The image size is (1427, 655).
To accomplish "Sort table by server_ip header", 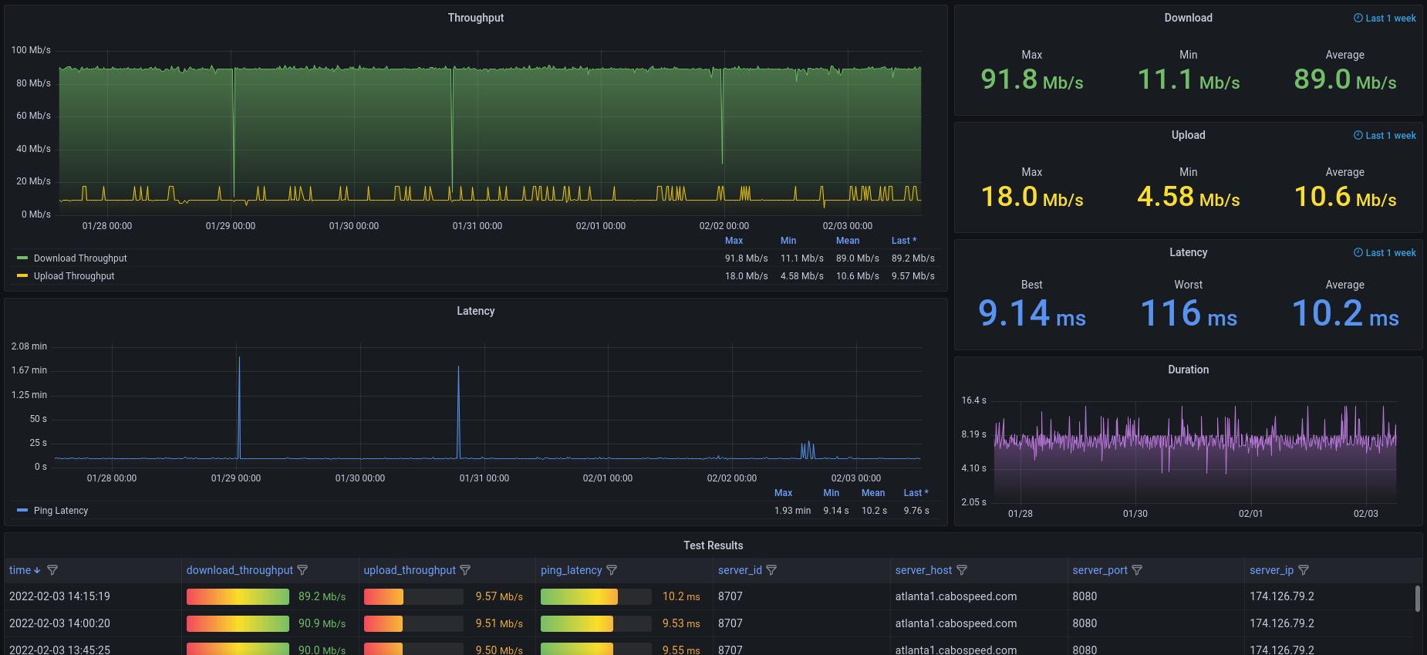I will (x=1271, y=570).
